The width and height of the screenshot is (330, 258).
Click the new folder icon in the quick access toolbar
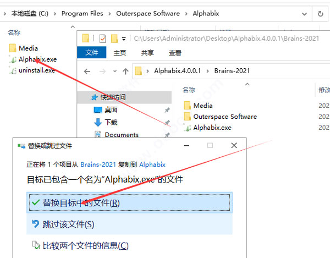coord(114,39)
